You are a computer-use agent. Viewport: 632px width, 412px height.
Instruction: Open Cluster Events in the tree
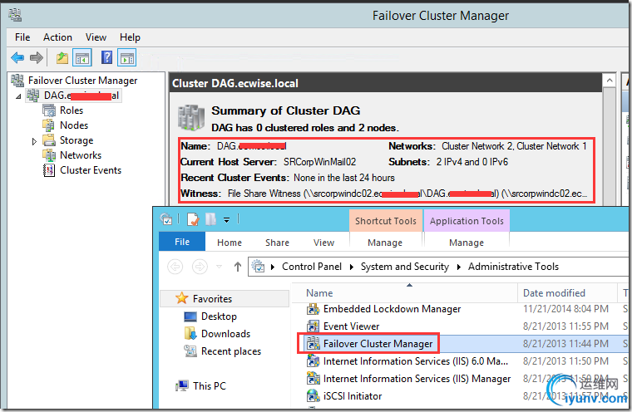[90, 170]
